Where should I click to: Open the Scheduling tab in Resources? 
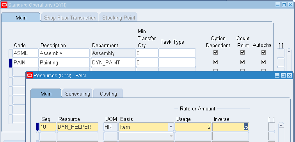(x=78, y=94)
